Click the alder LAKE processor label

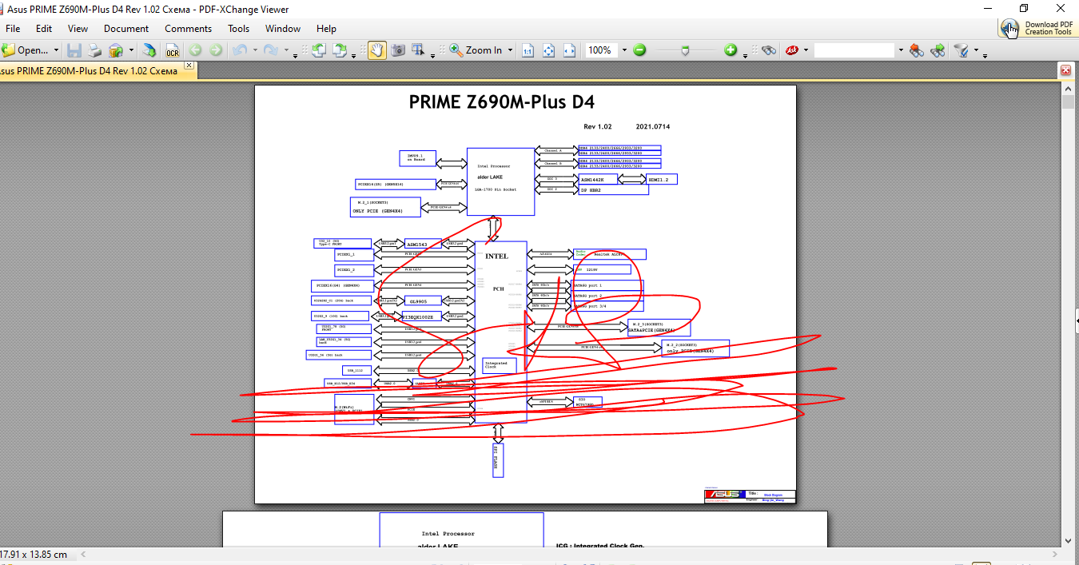pyautogui.click(x=490, y=177)
